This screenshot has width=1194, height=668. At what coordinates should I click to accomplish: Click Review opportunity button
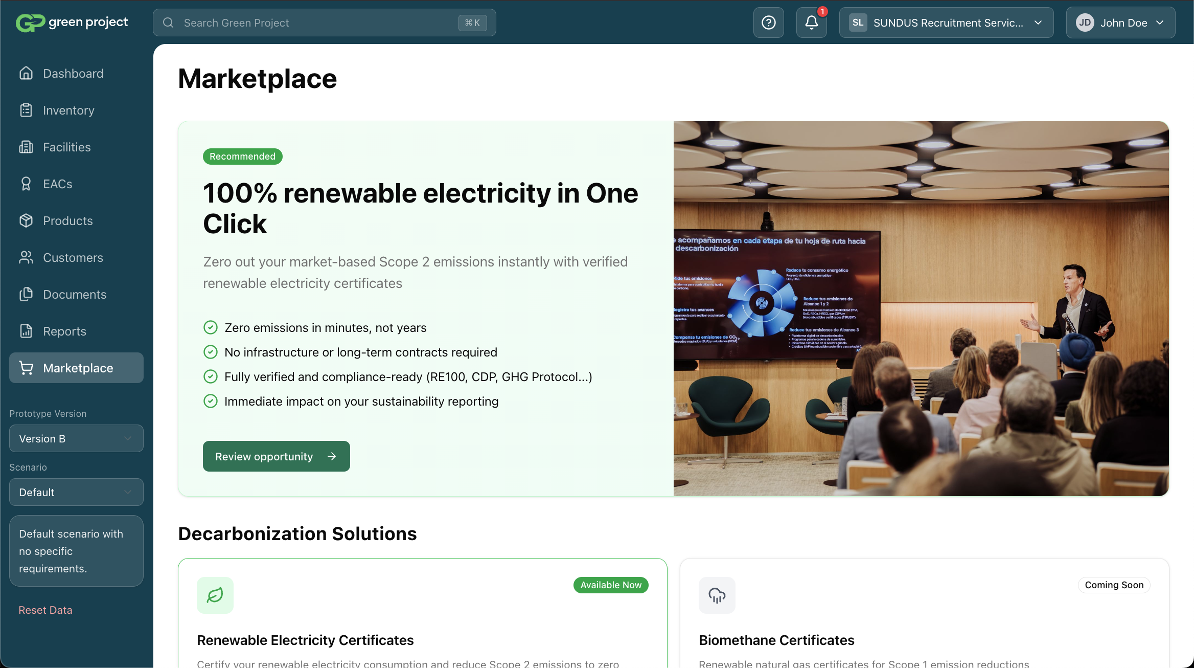pos(276,456)
